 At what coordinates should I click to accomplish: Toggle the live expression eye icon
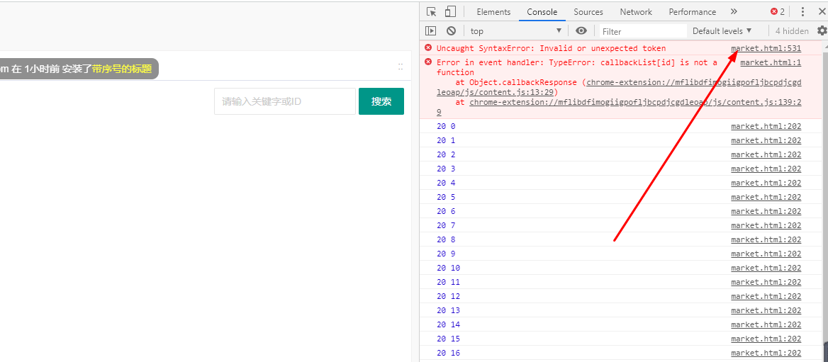tap(581, 31)
